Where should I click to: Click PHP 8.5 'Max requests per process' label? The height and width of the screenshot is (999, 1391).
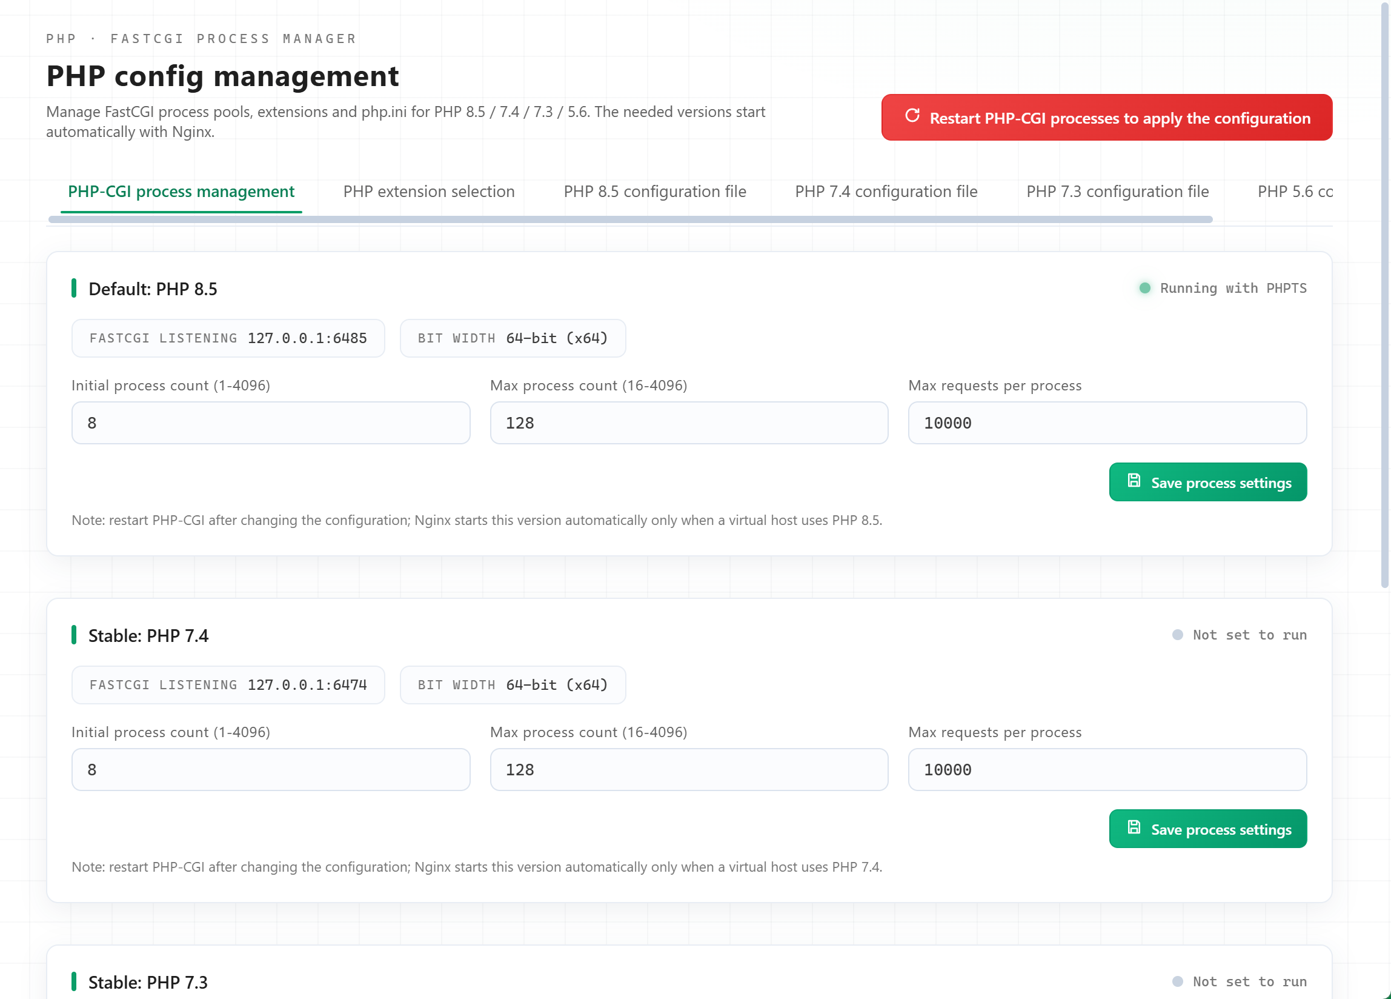pos(995,386)
